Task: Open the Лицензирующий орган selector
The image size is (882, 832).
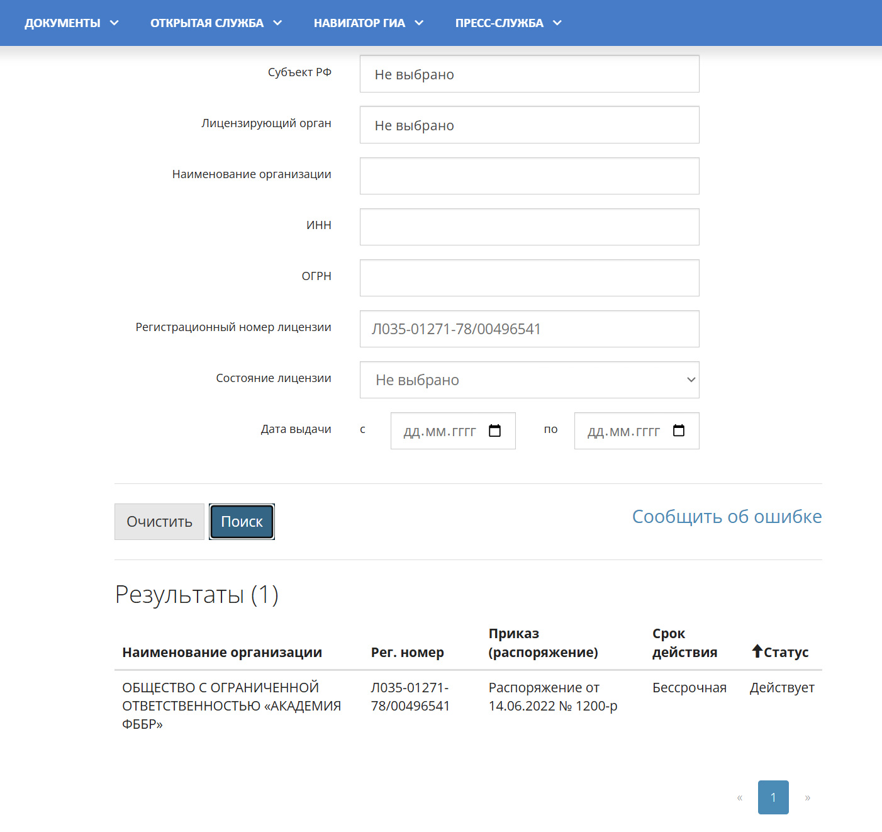Action: pyautogui.click(x=529, y=125)
